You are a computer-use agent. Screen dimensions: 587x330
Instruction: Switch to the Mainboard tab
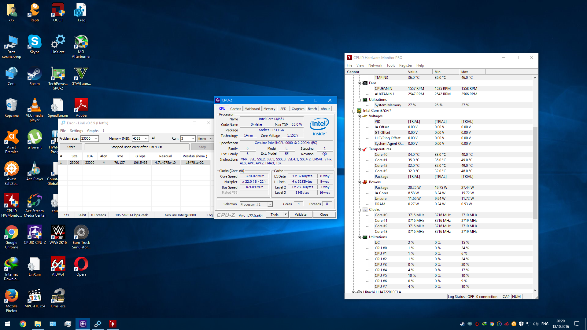tap(252, 109)
